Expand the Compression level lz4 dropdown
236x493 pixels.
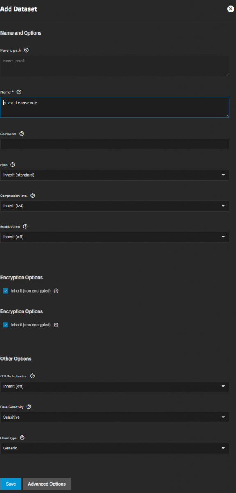pyautogui.click(x=115, y=206)
